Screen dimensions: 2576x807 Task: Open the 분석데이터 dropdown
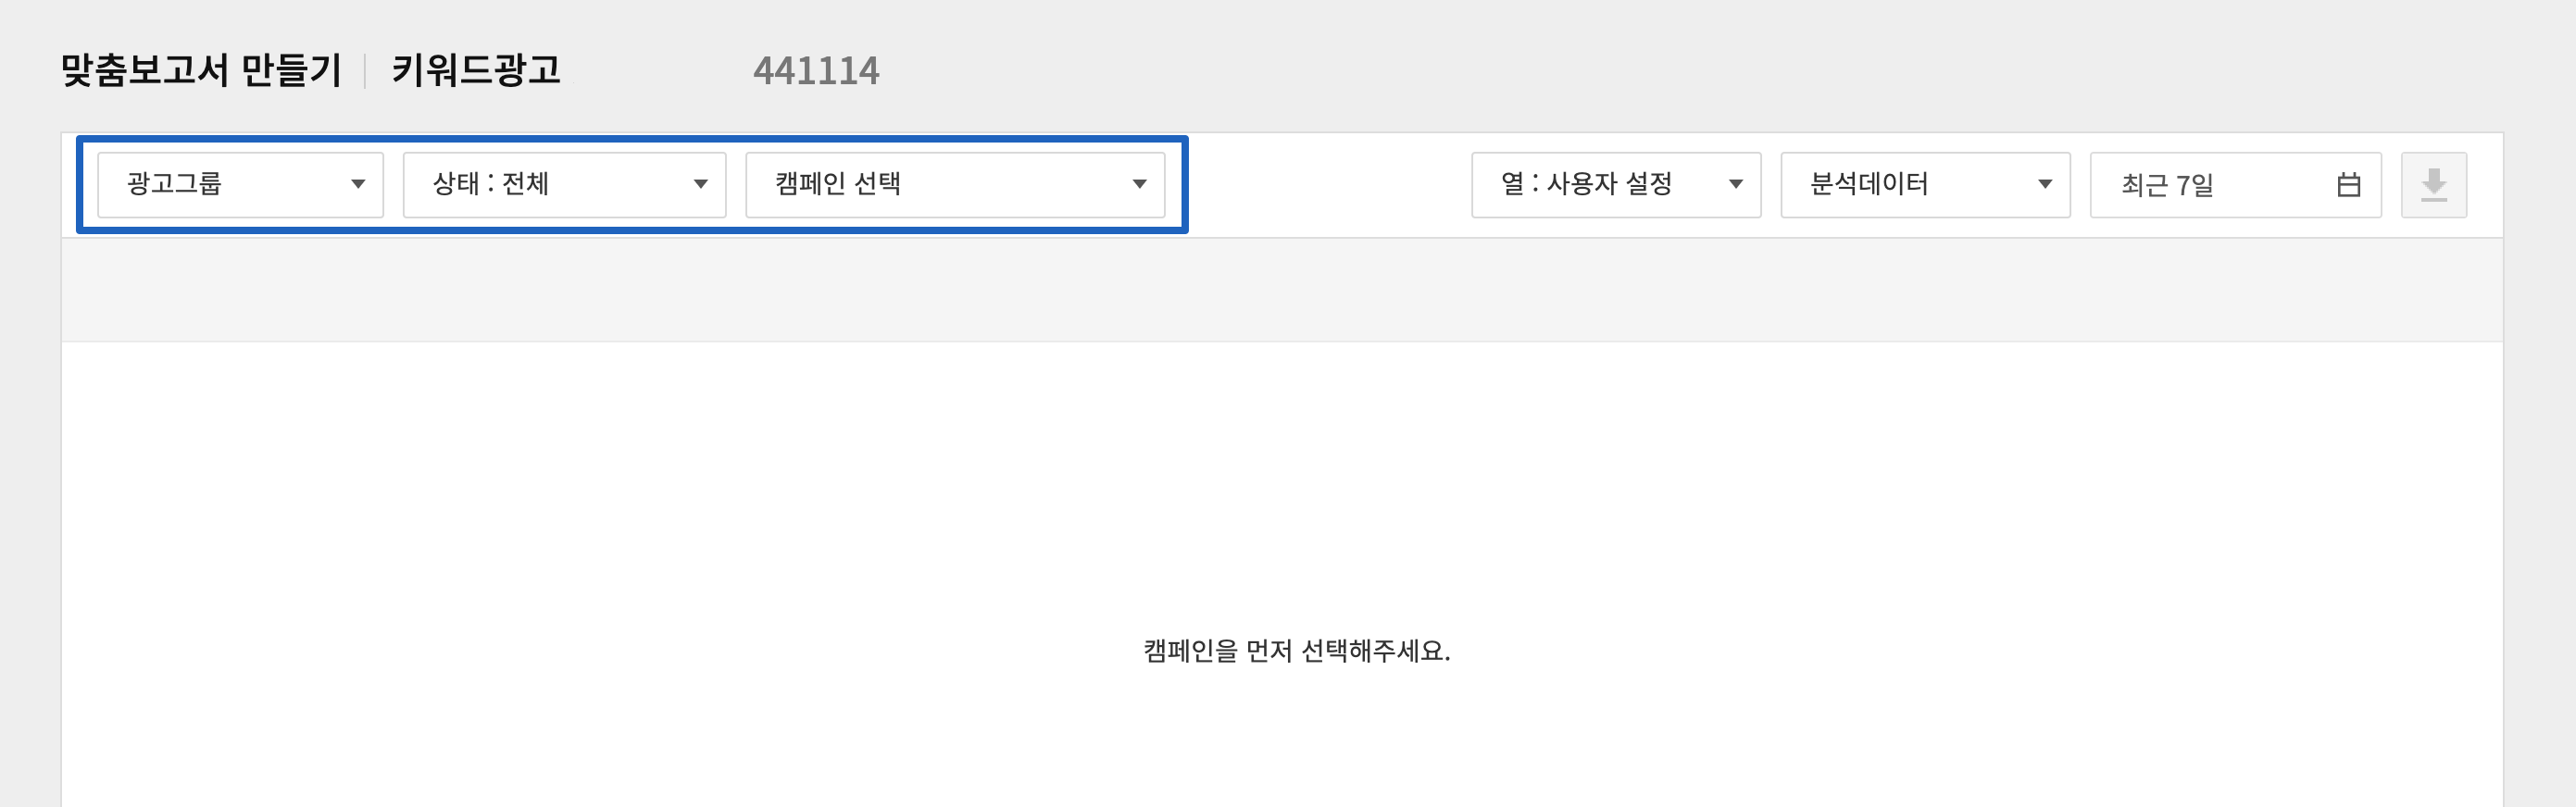click(1925, 185)
